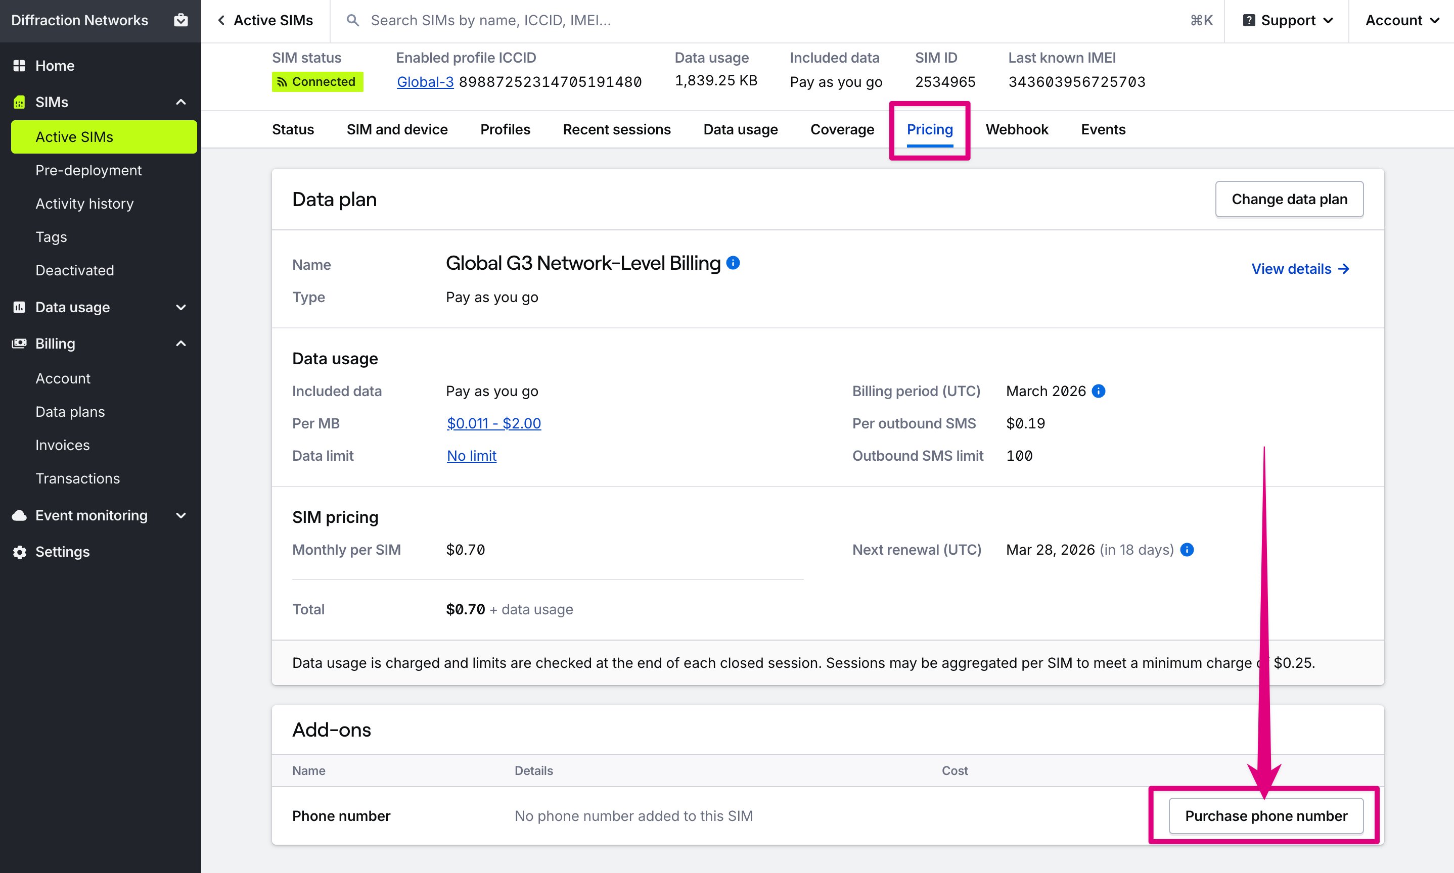Click the back chevron before Active SIMs
Viewport: 1454px width, 873px height.
tap(221, 20)
